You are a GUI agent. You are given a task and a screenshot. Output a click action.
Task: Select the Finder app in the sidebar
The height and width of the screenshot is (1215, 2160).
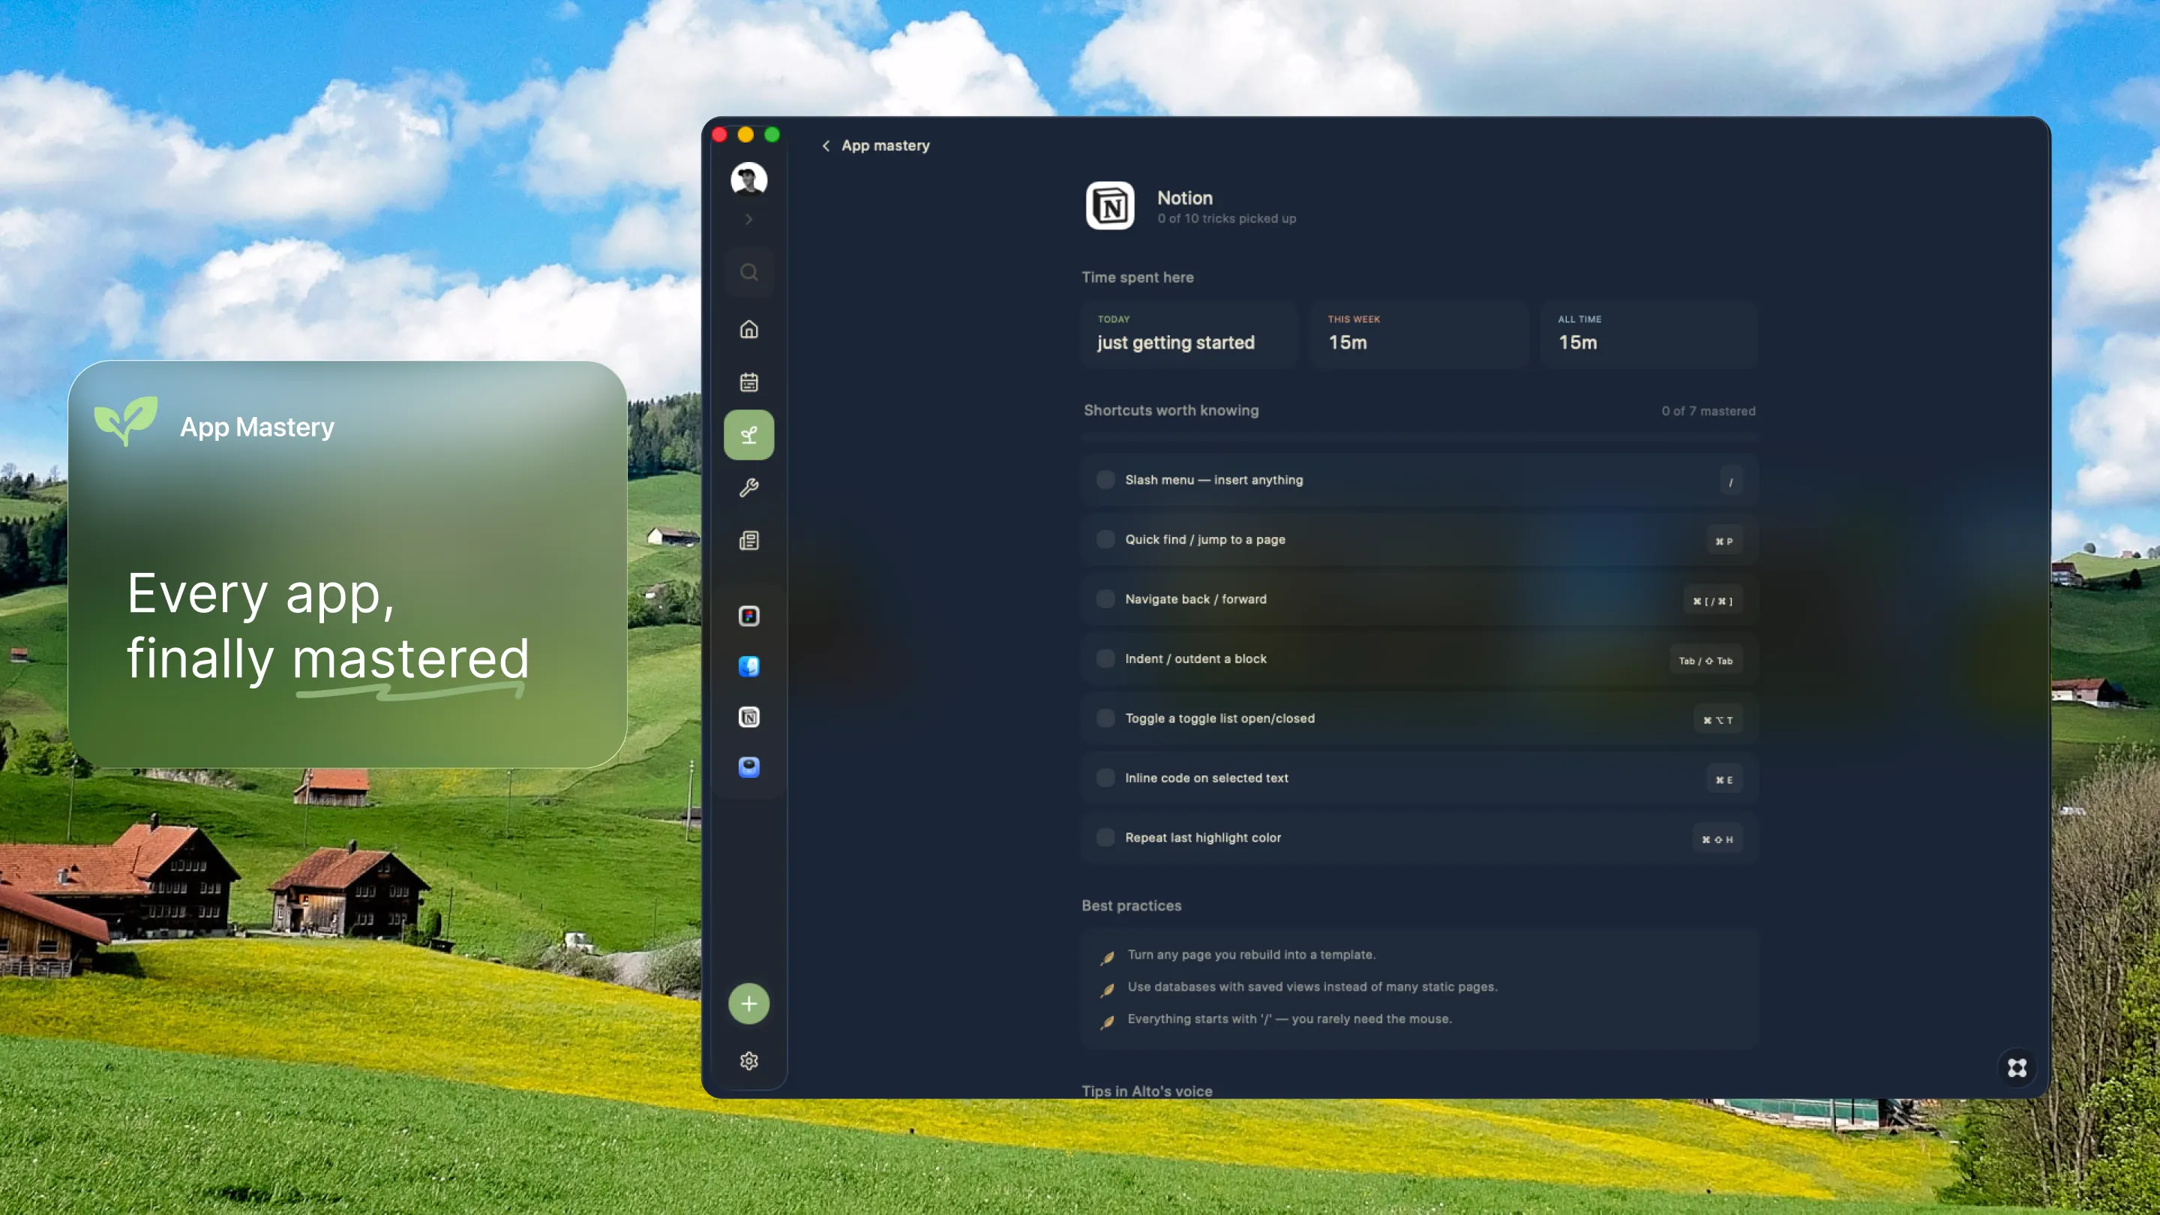(748, 667)
